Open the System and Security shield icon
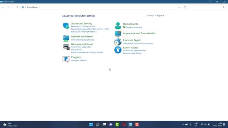 [66, 26]
